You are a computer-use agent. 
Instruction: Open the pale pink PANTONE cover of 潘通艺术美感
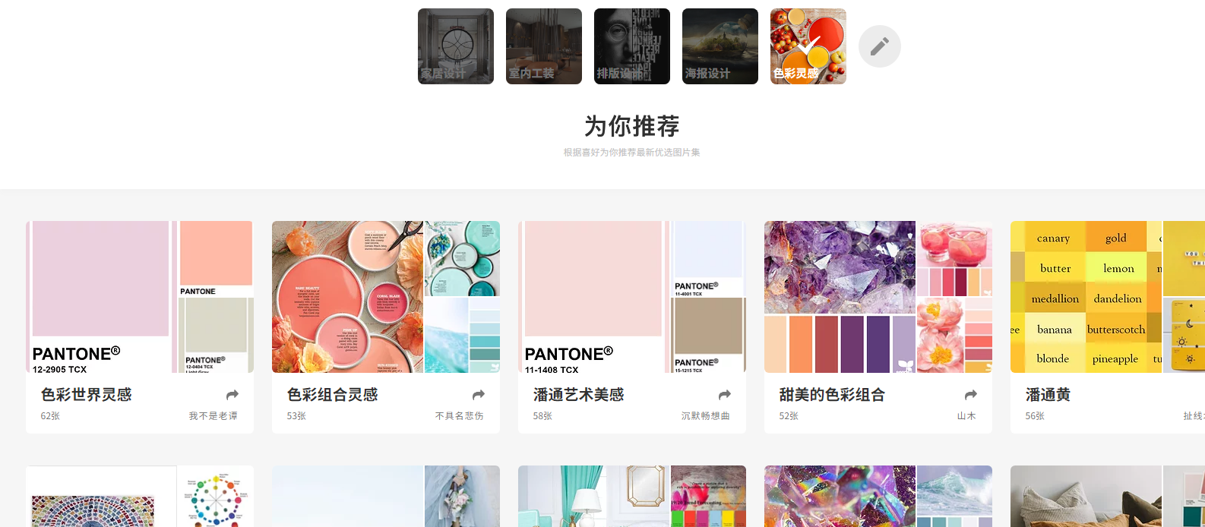(x=593, y=297)
